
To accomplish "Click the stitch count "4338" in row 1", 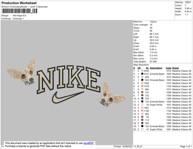I will [x=146, y=71].
